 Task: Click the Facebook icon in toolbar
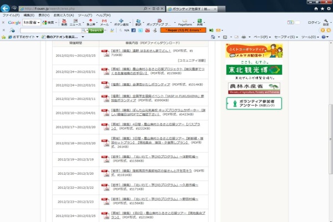pyautogui.click(x=133, y=31)
